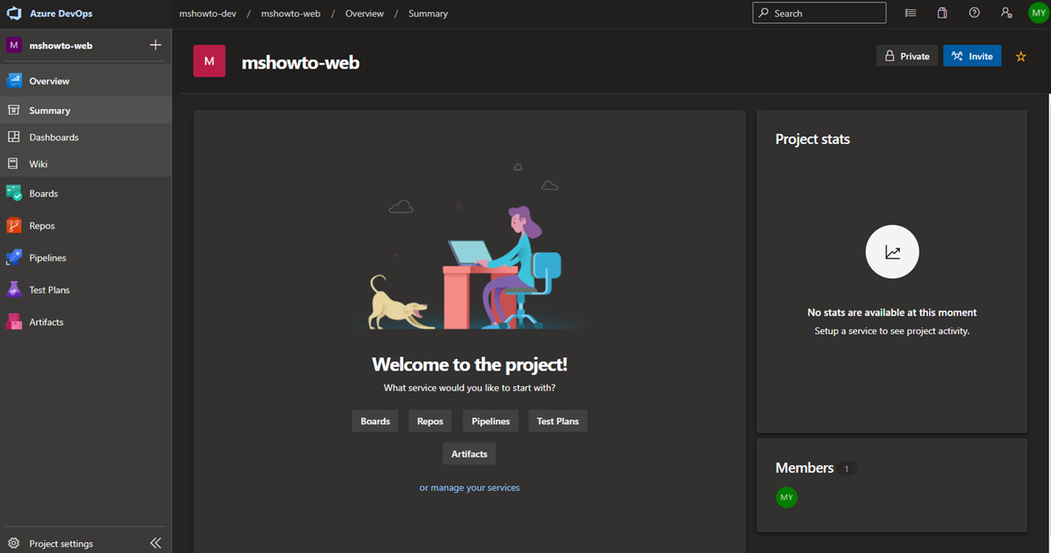The image size is (1051, 553).
Task: Click 'Welcome to the project!' heading
Action: coord(469,364)
